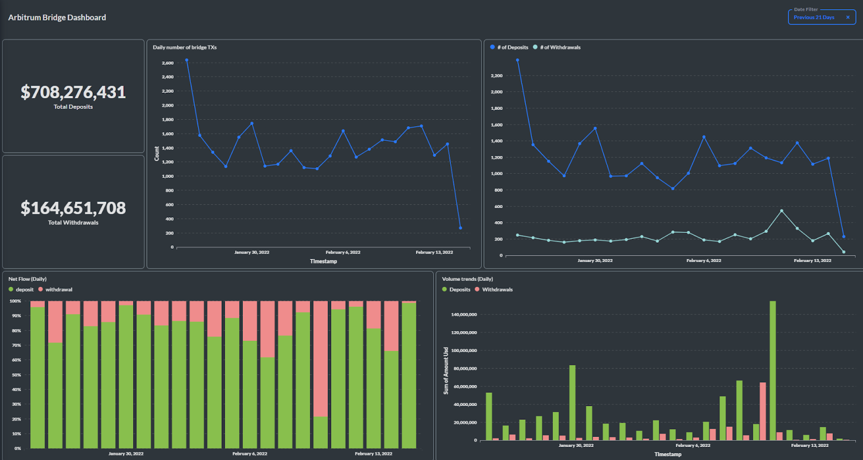Screen dimensions: 863x460
Task: Click the tallest green bar in Volume trends
Action: tap(772, 370)
